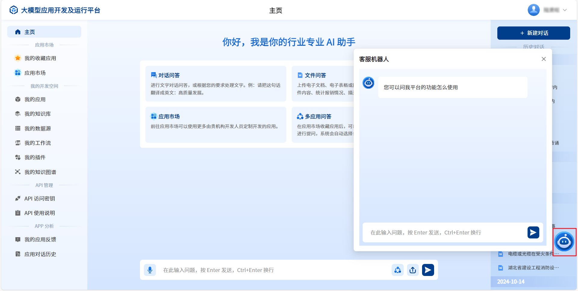Click the 新建对话 button
Viewport: 578px width, 291px height.
pos(533,33)
